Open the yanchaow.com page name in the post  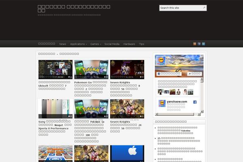[177, 102]
